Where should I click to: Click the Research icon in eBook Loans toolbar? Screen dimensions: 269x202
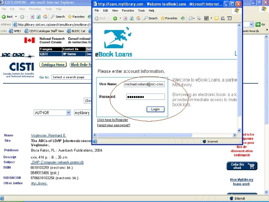tap(223, 18)
